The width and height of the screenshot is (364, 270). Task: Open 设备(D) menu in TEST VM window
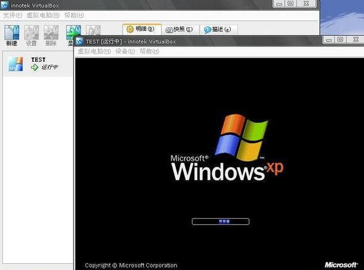[125, 51]
